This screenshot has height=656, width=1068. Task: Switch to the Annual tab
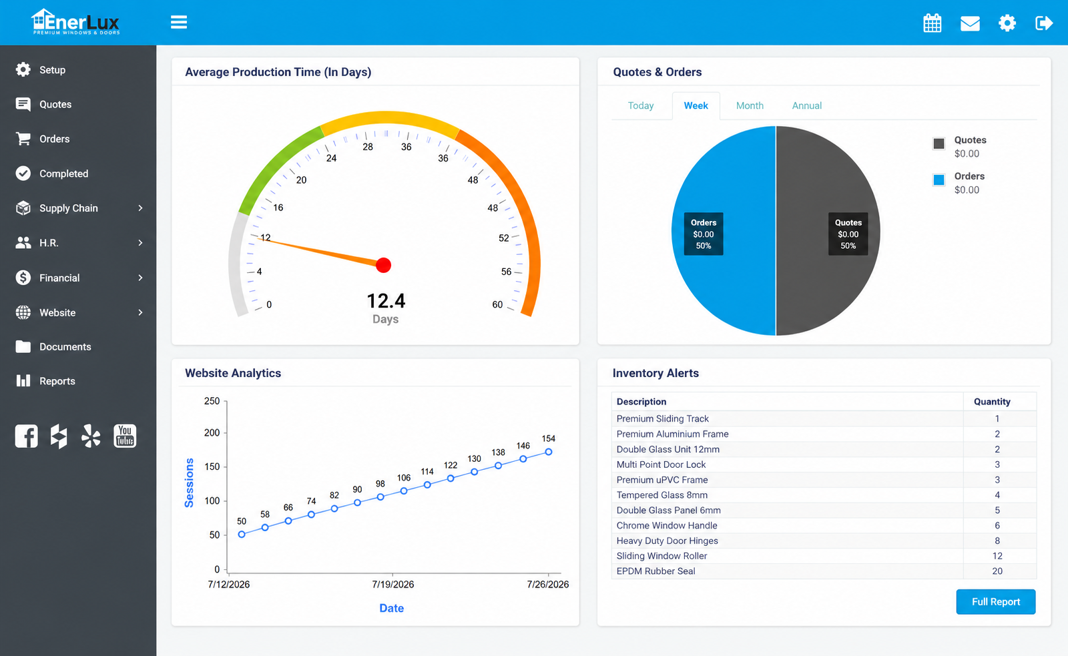(807, 105)
